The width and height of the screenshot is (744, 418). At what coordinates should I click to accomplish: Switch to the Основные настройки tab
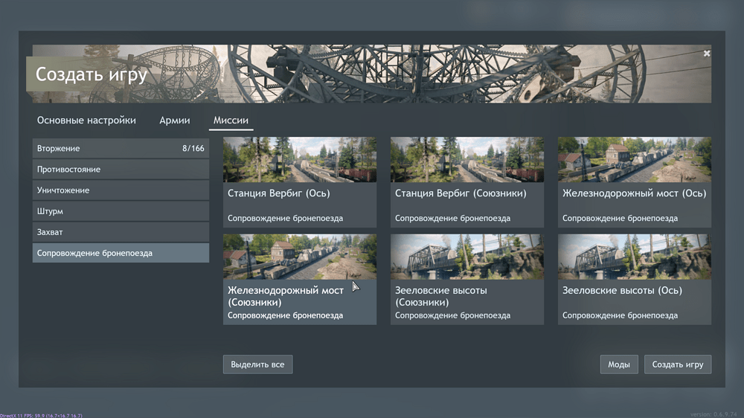pos(86,120)
